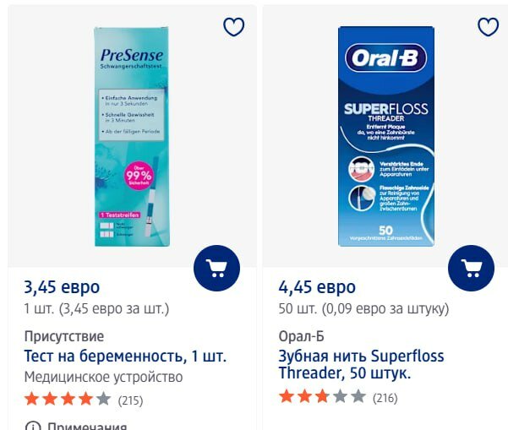Add Oral-B Superfloss to shopping cart
Image resolution: width=508 pixels, height=430 pixels.
click(x=471, y=268)
